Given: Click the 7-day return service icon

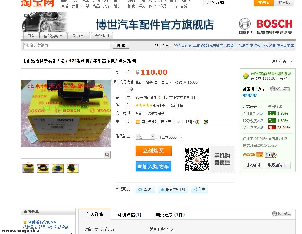Looking at the screenshot, I should [197, 122].
